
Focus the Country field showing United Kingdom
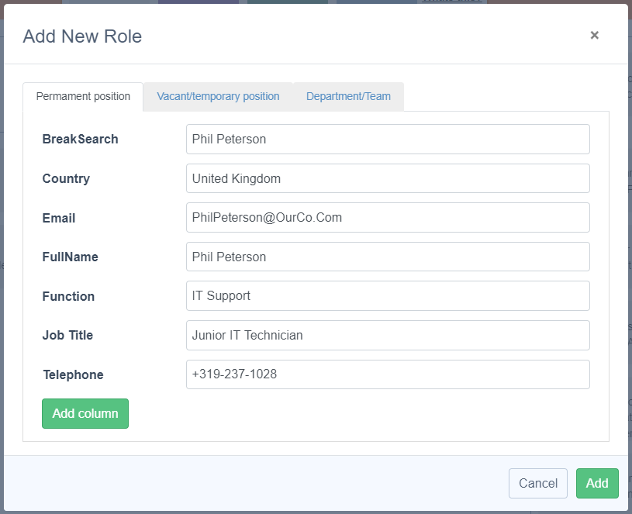(388, 178)
